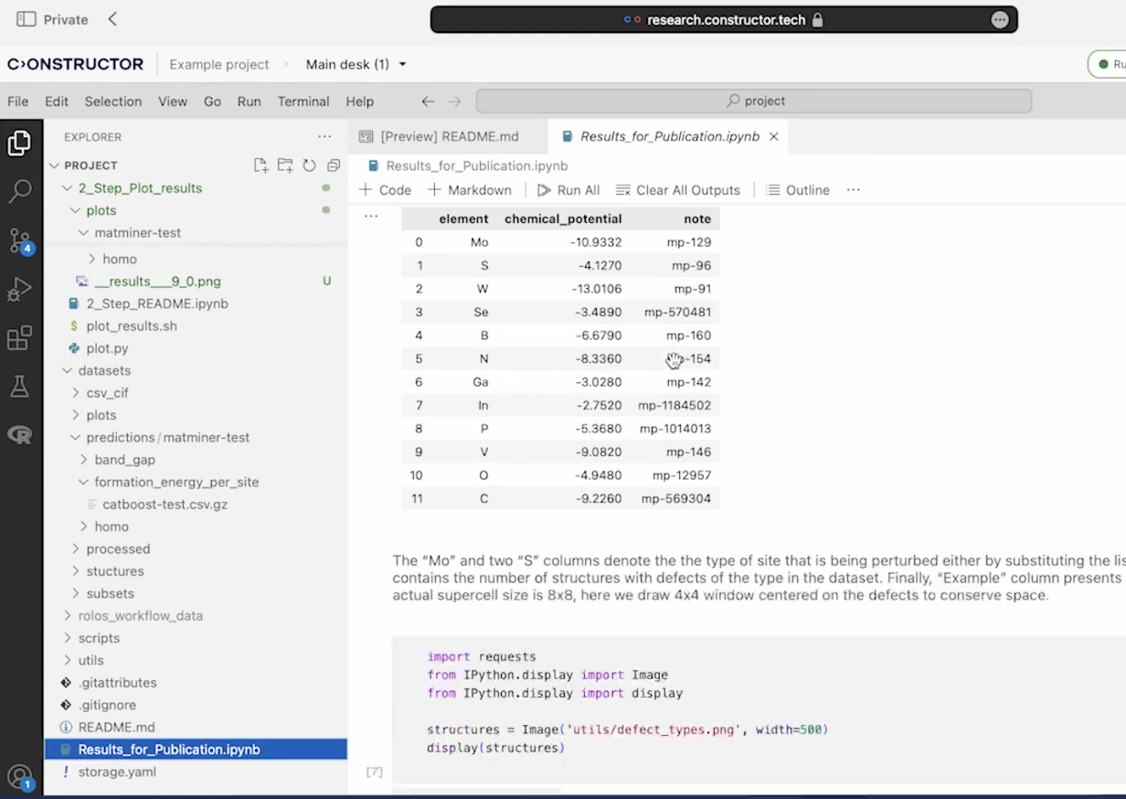Open the .gitattributes file

(117, 683)
